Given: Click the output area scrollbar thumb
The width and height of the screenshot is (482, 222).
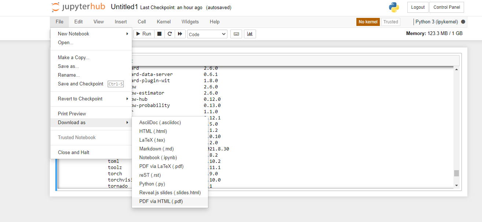Looking at the screenshot, I should coord(456,173).
